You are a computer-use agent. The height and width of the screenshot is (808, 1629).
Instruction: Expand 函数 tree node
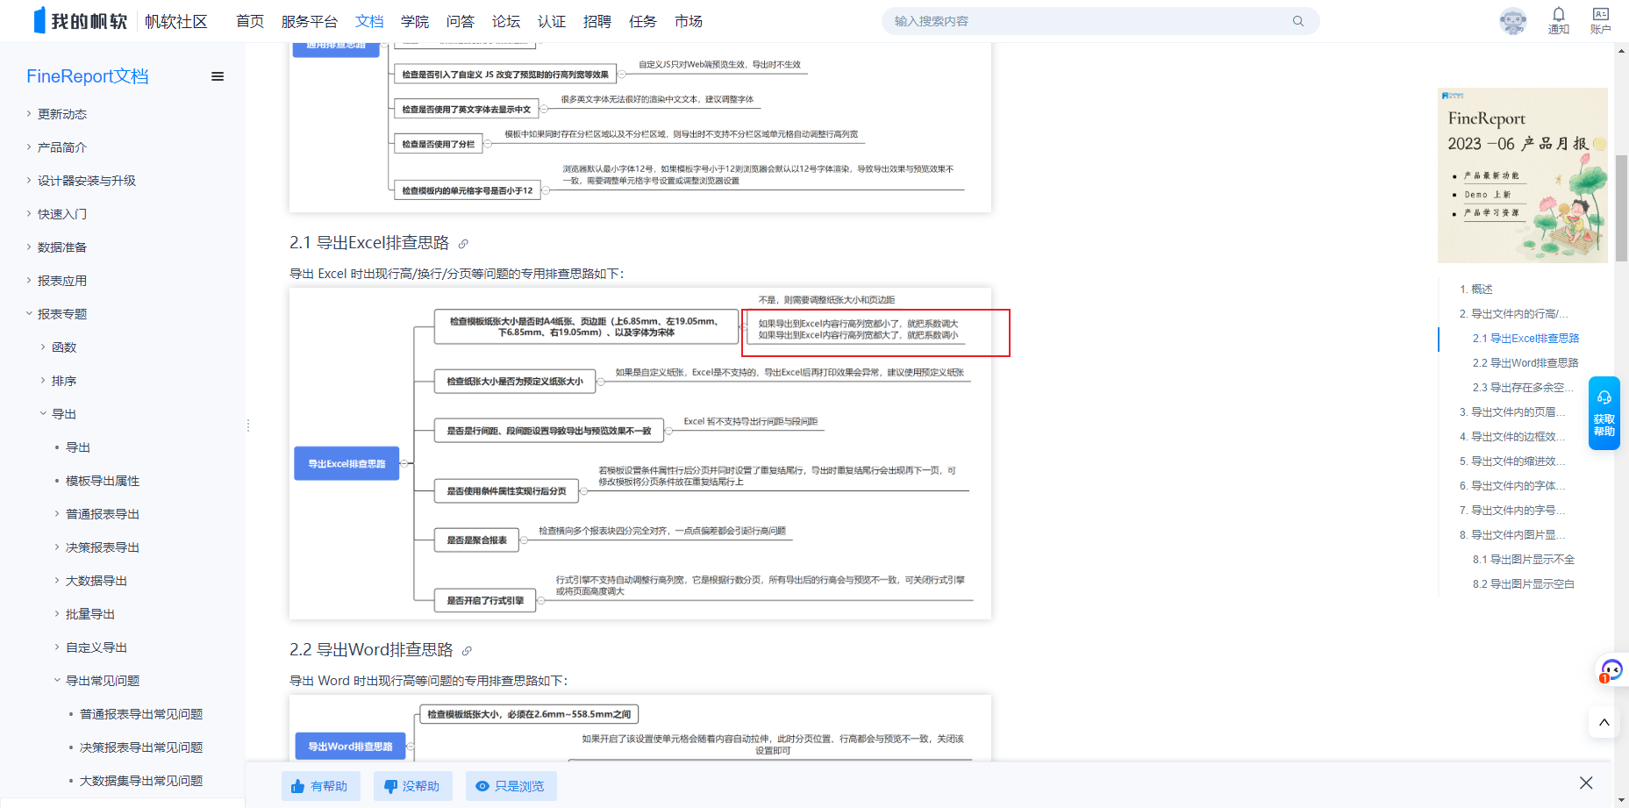pos(43,347)
